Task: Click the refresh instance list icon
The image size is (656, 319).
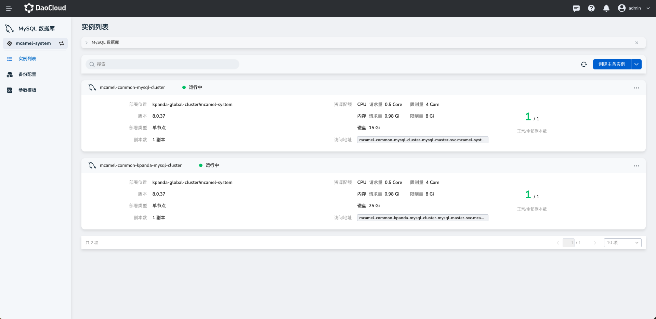Action: click(584, 64)
